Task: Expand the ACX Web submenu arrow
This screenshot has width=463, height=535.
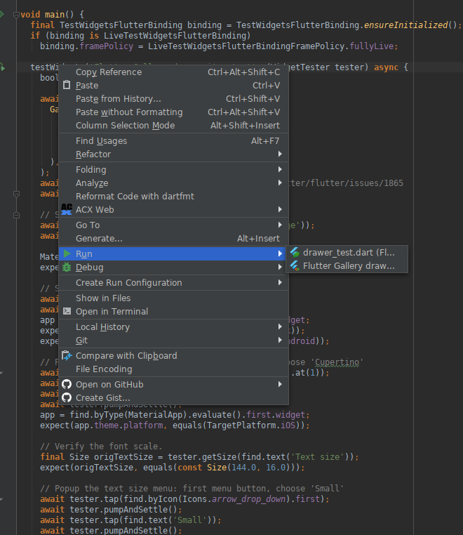Action: (280, 209)
